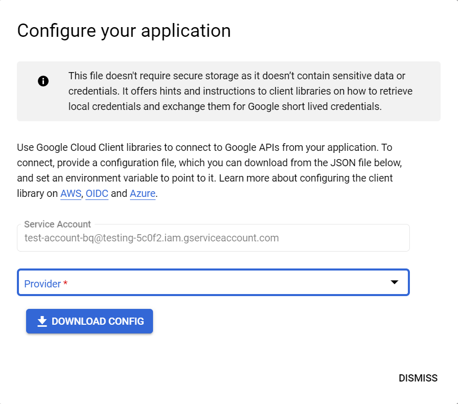Click the information icon beside the notice
458x404 pixels.
click(x=43, y=81)
